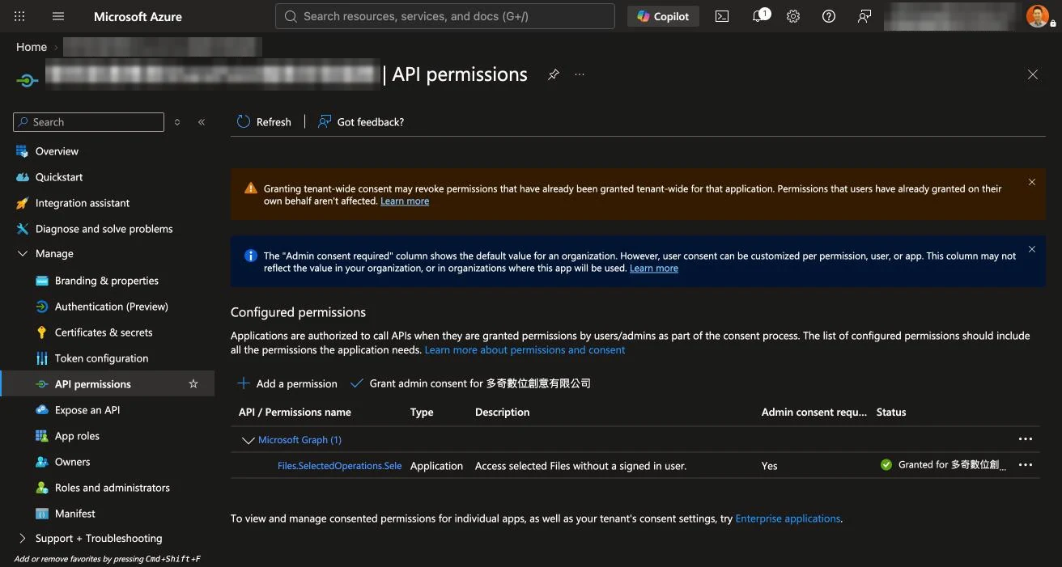1062x567 pixels.
Task: Open Certificates & secrets
Action: (104, 332)
